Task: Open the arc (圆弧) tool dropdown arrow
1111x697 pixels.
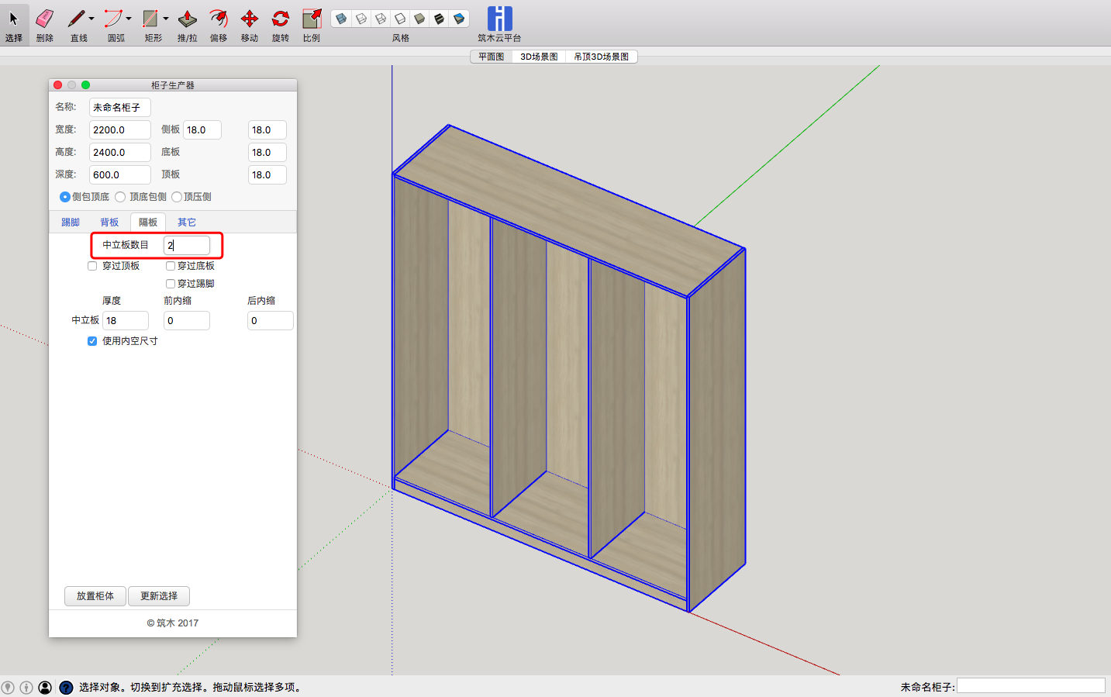Action: [129, 19]
